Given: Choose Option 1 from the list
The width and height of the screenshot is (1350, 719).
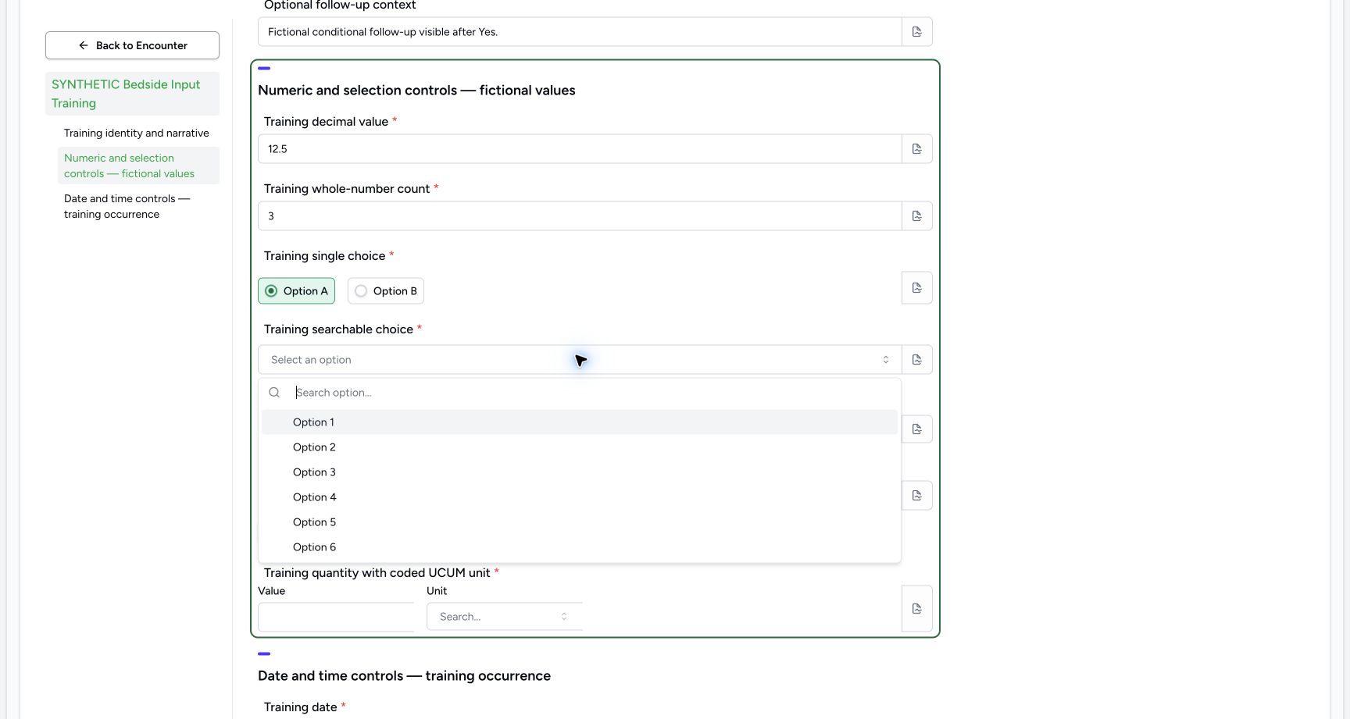Looking at the screenshot, I should point(580,422).
